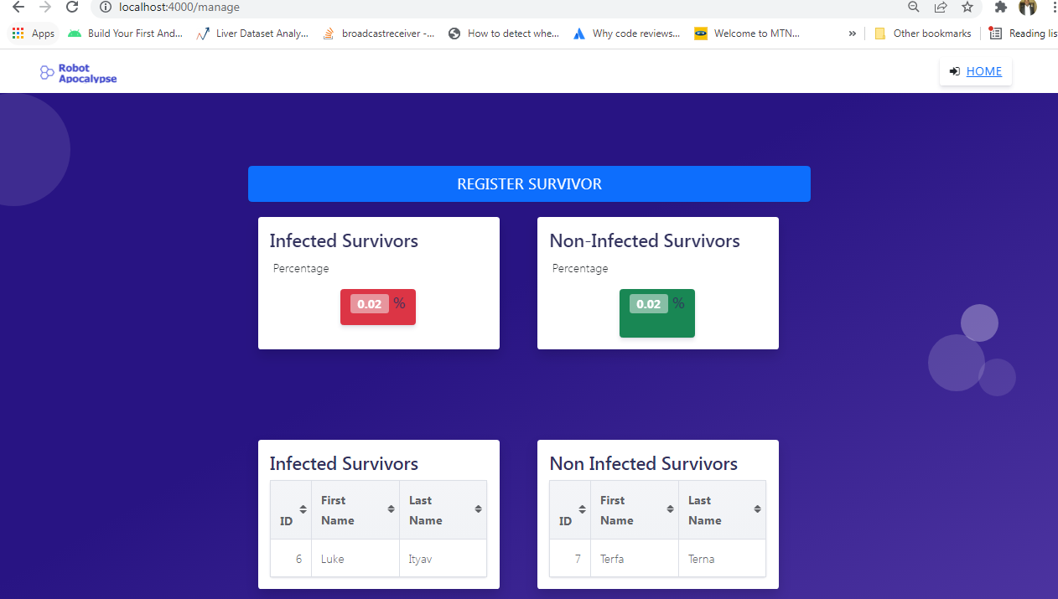Viewport: 1058px width, 599px height.
Task: Sort Infected Survivors table by Last Name
Action: click(x=443, y=510)
